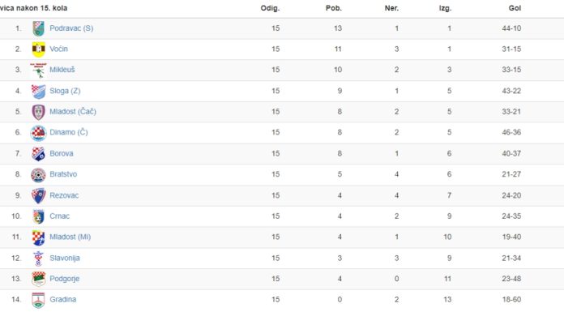Screen dimensions: 564x312
Task: Click the yellow Voćin club crest
Action: point(38,49)
